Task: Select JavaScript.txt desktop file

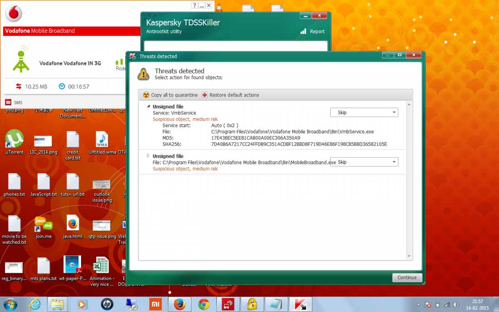Action: point(43,185)
